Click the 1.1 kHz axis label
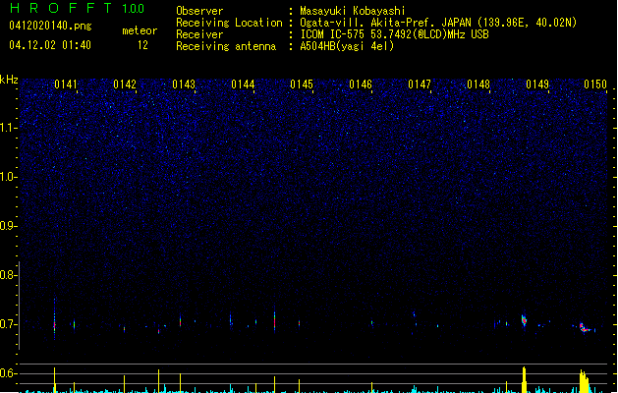Image resolution: width=618 pixels, height=393 pixels. point(9,128)
